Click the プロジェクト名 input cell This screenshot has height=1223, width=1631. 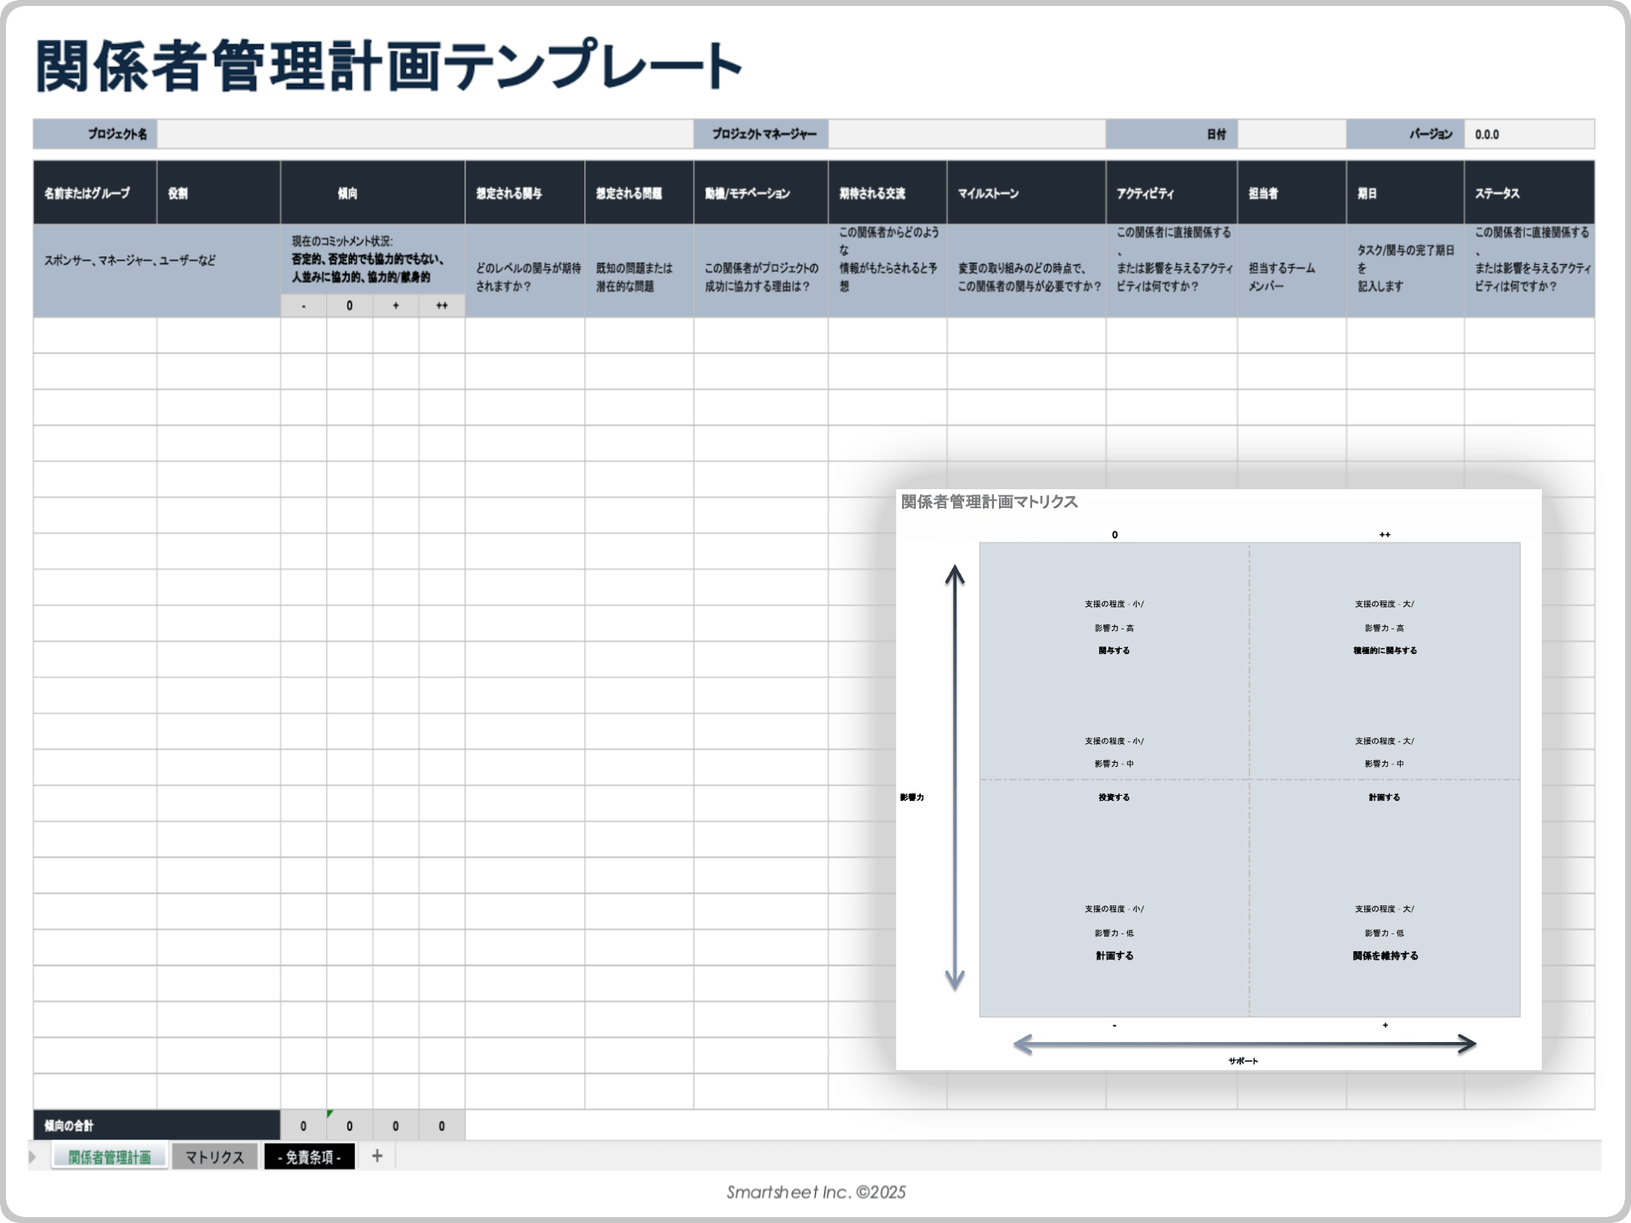tap(425, 134)
